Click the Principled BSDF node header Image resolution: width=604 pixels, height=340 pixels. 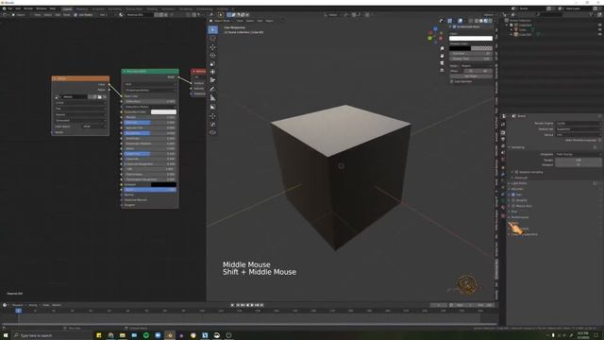[150, 72]
